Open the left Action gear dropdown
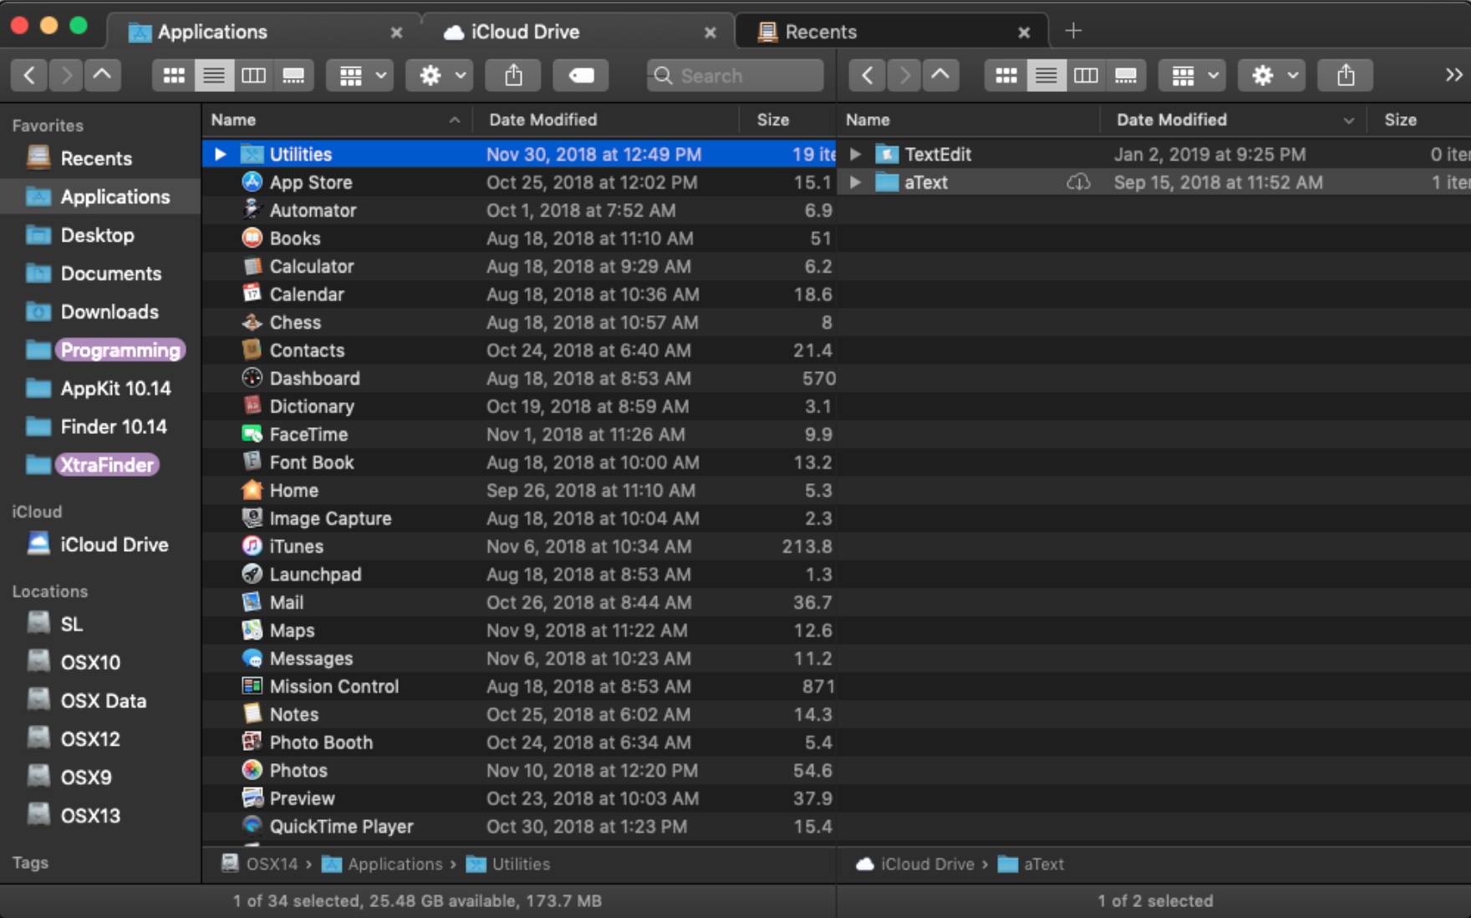 pyautogui.click(x=440, y=76)
